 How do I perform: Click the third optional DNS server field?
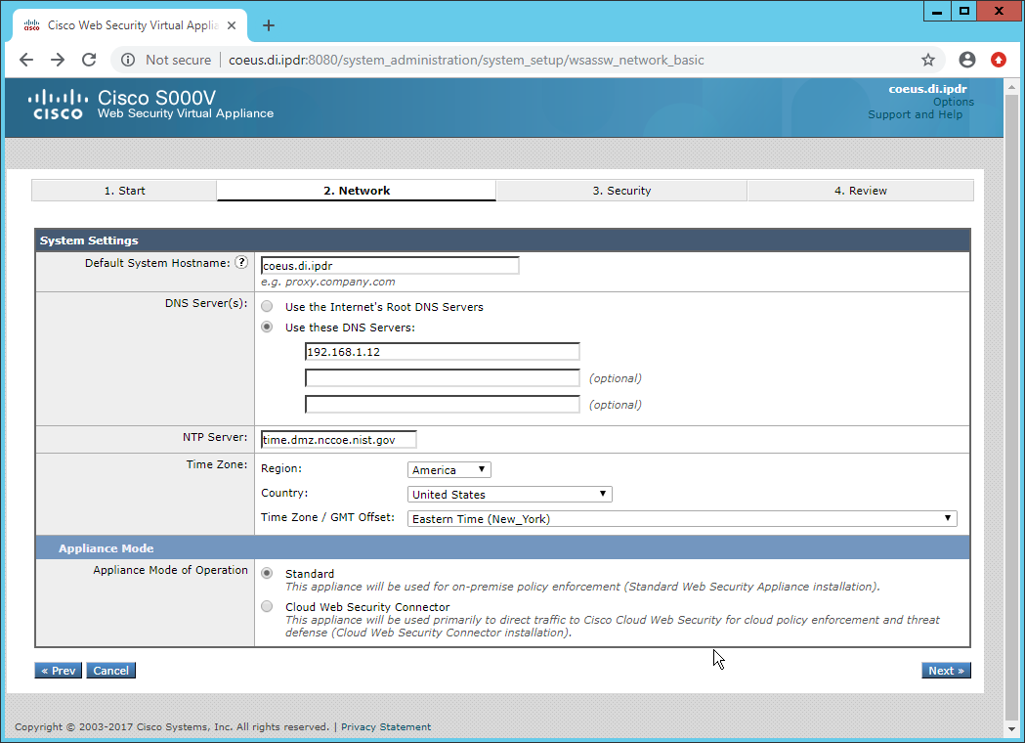point(442,404)
